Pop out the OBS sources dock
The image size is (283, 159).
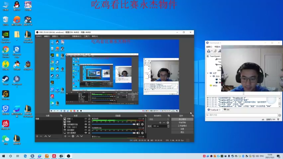[x=89, y=116]
